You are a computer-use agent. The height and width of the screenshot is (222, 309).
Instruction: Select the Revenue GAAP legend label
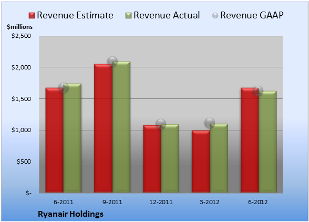(x=252, y=15)
